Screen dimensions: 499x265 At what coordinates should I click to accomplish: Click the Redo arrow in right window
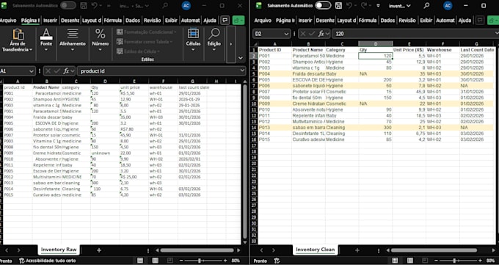[x=363, y=5]
